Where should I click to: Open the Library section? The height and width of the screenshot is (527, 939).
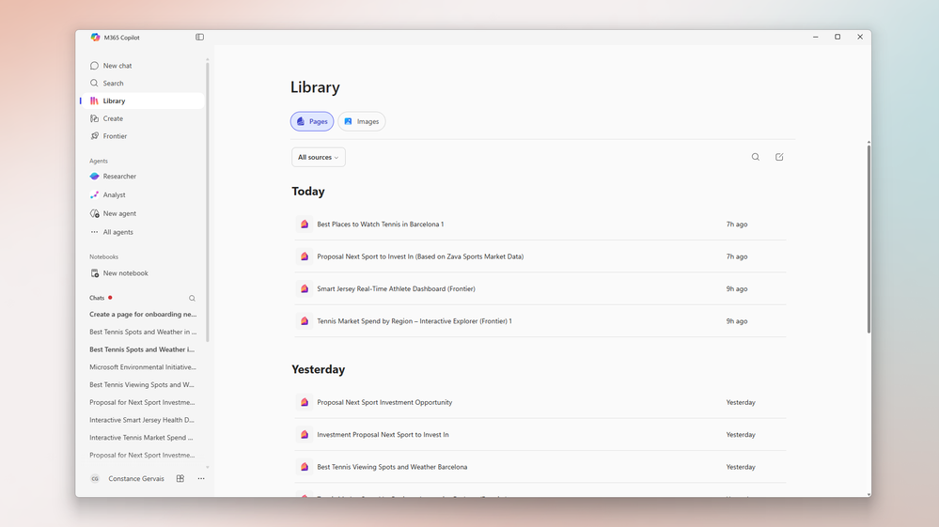click(x=143, y=101)
